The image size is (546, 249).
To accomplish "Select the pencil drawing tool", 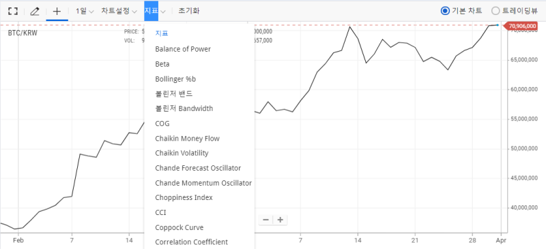I will [35, 11].
